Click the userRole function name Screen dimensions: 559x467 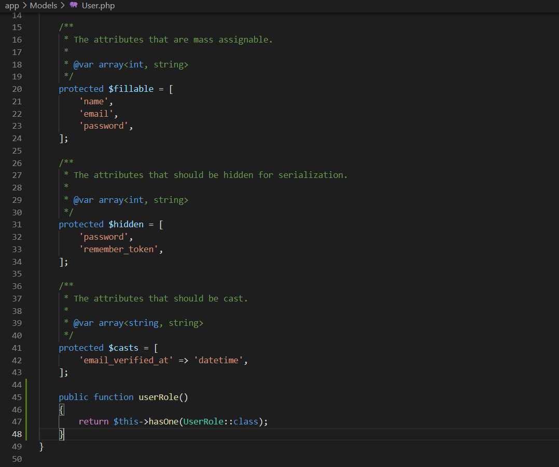tap(158, 397)
